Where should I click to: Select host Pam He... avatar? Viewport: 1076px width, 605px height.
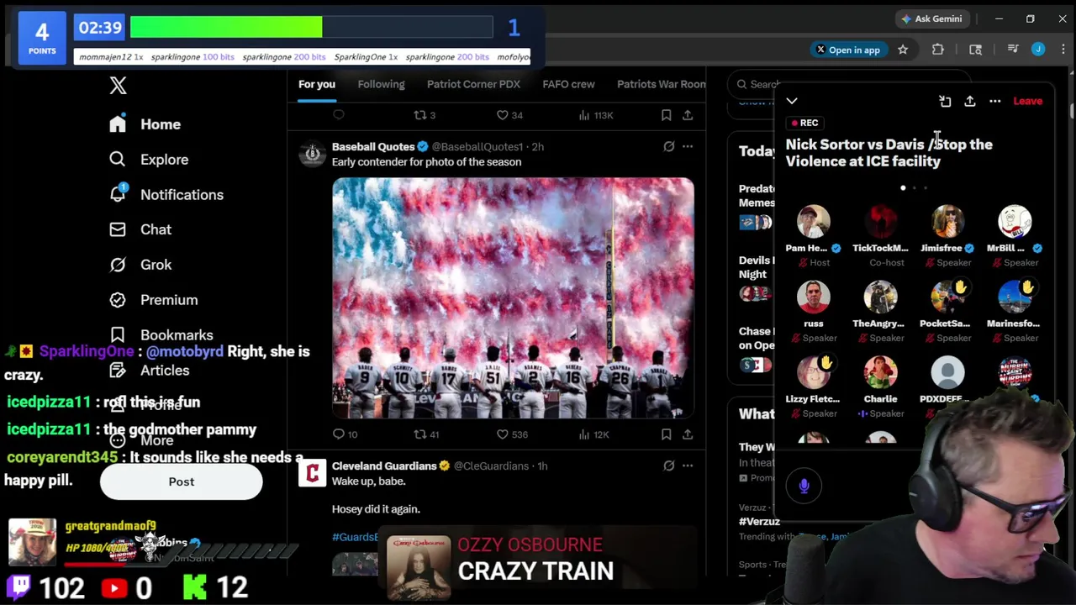[813, 222]
